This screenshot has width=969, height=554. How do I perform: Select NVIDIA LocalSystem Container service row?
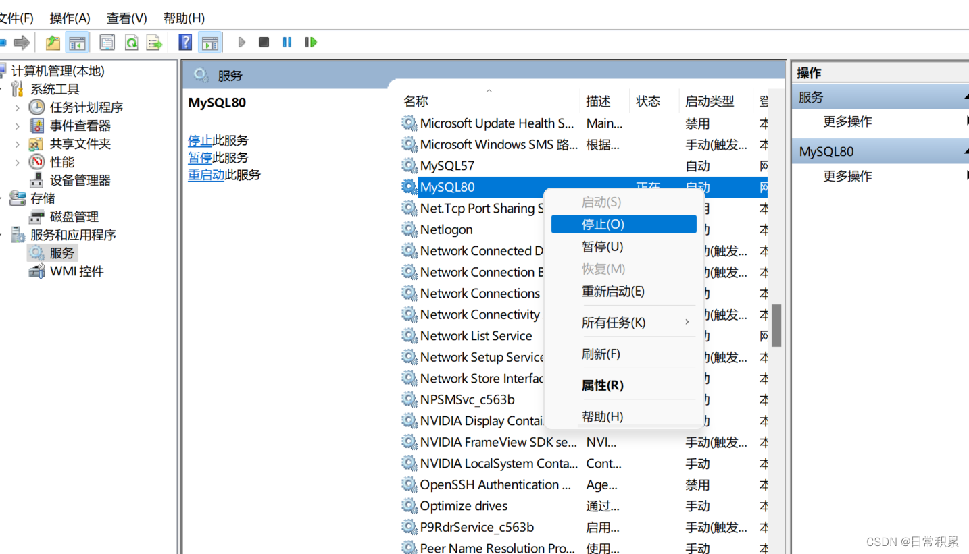pos(584,463)
